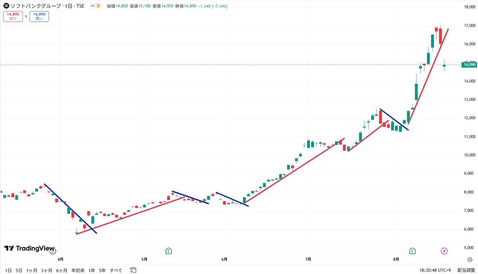Viewport: 478px width, 274px height.
Task: Select the 5年 time range
Action: click(x=102, y=271)
